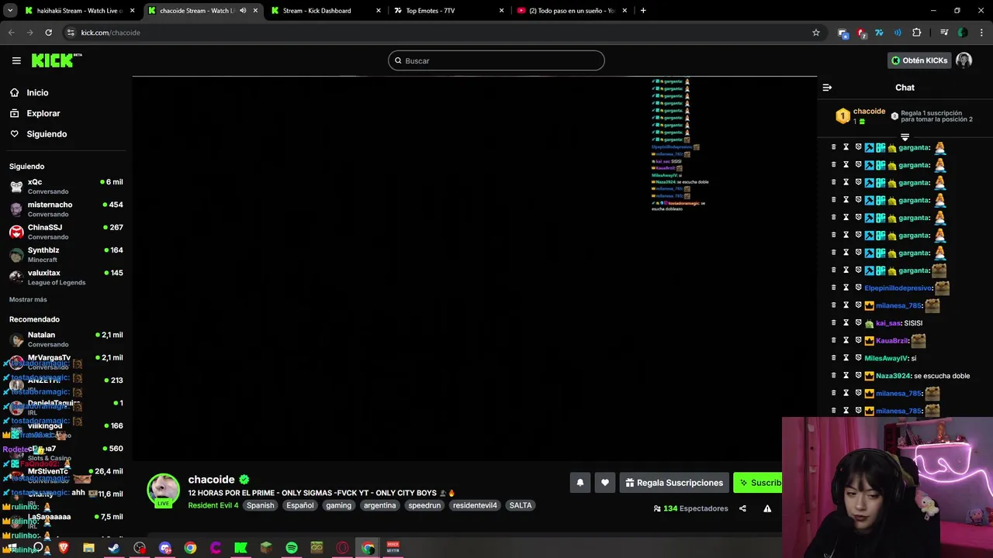Open xQc's channel from sidebar

pyautogui.click(x=66, y=186)
